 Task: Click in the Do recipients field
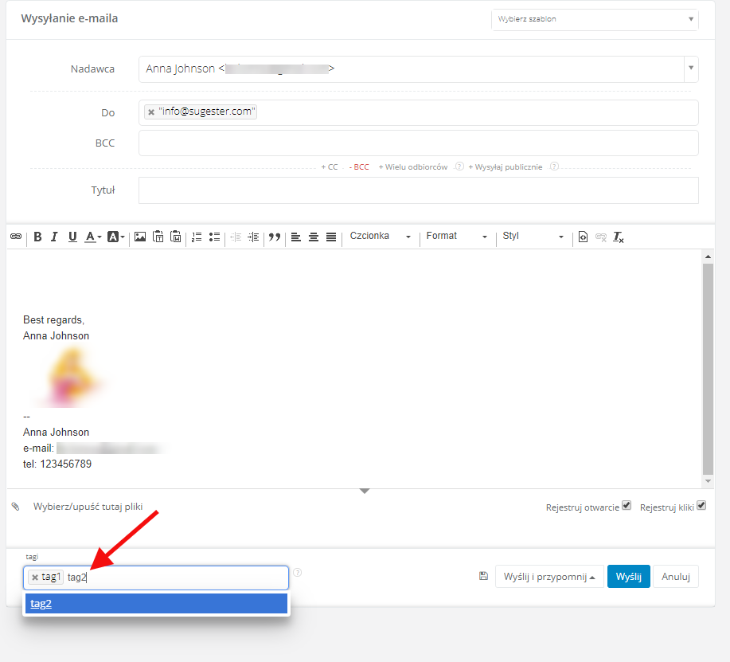coord(419,113)
